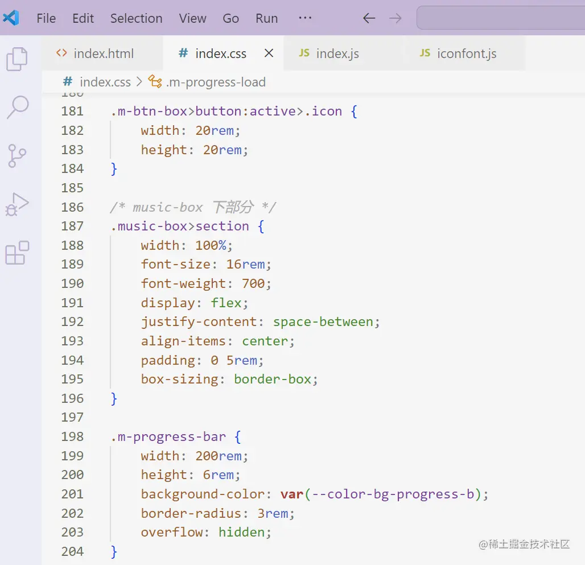Click the 'space-between' value

323,322
